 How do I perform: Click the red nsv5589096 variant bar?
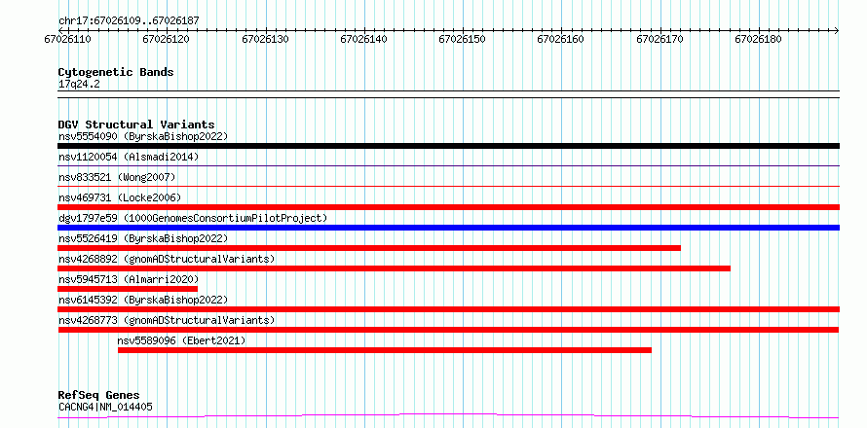[x=384, y=350]
